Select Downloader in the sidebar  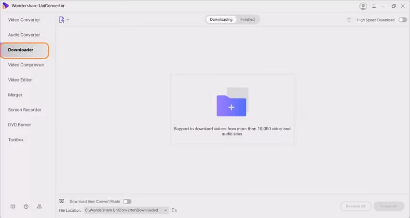25,50
